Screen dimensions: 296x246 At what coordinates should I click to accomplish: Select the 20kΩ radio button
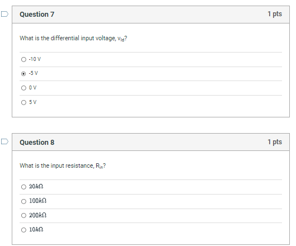click(24, 187)
